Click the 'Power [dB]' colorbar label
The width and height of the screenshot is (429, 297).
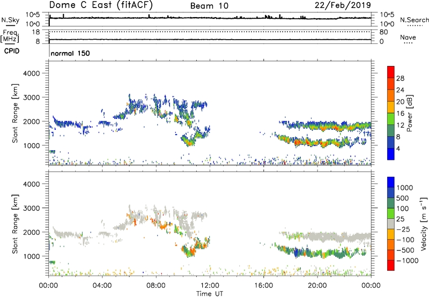[x=409, y=113]
